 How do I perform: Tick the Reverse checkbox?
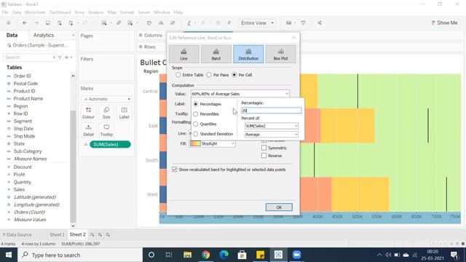[264, 155]
